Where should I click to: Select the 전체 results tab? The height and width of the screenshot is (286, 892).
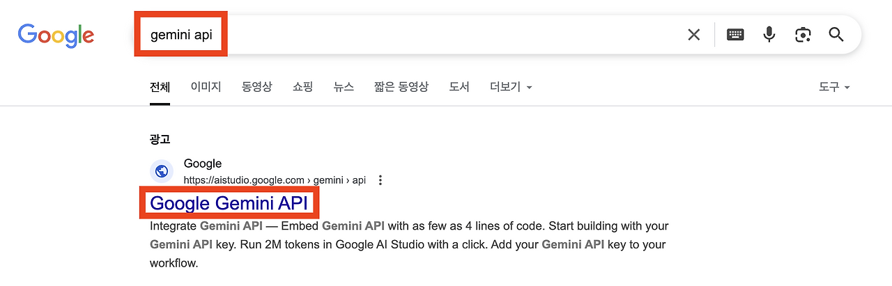pos(160,87)
